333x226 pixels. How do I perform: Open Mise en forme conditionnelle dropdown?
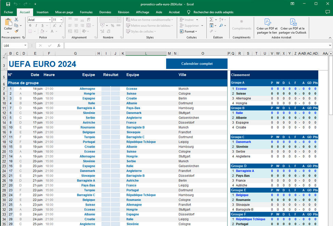point(150,20)
